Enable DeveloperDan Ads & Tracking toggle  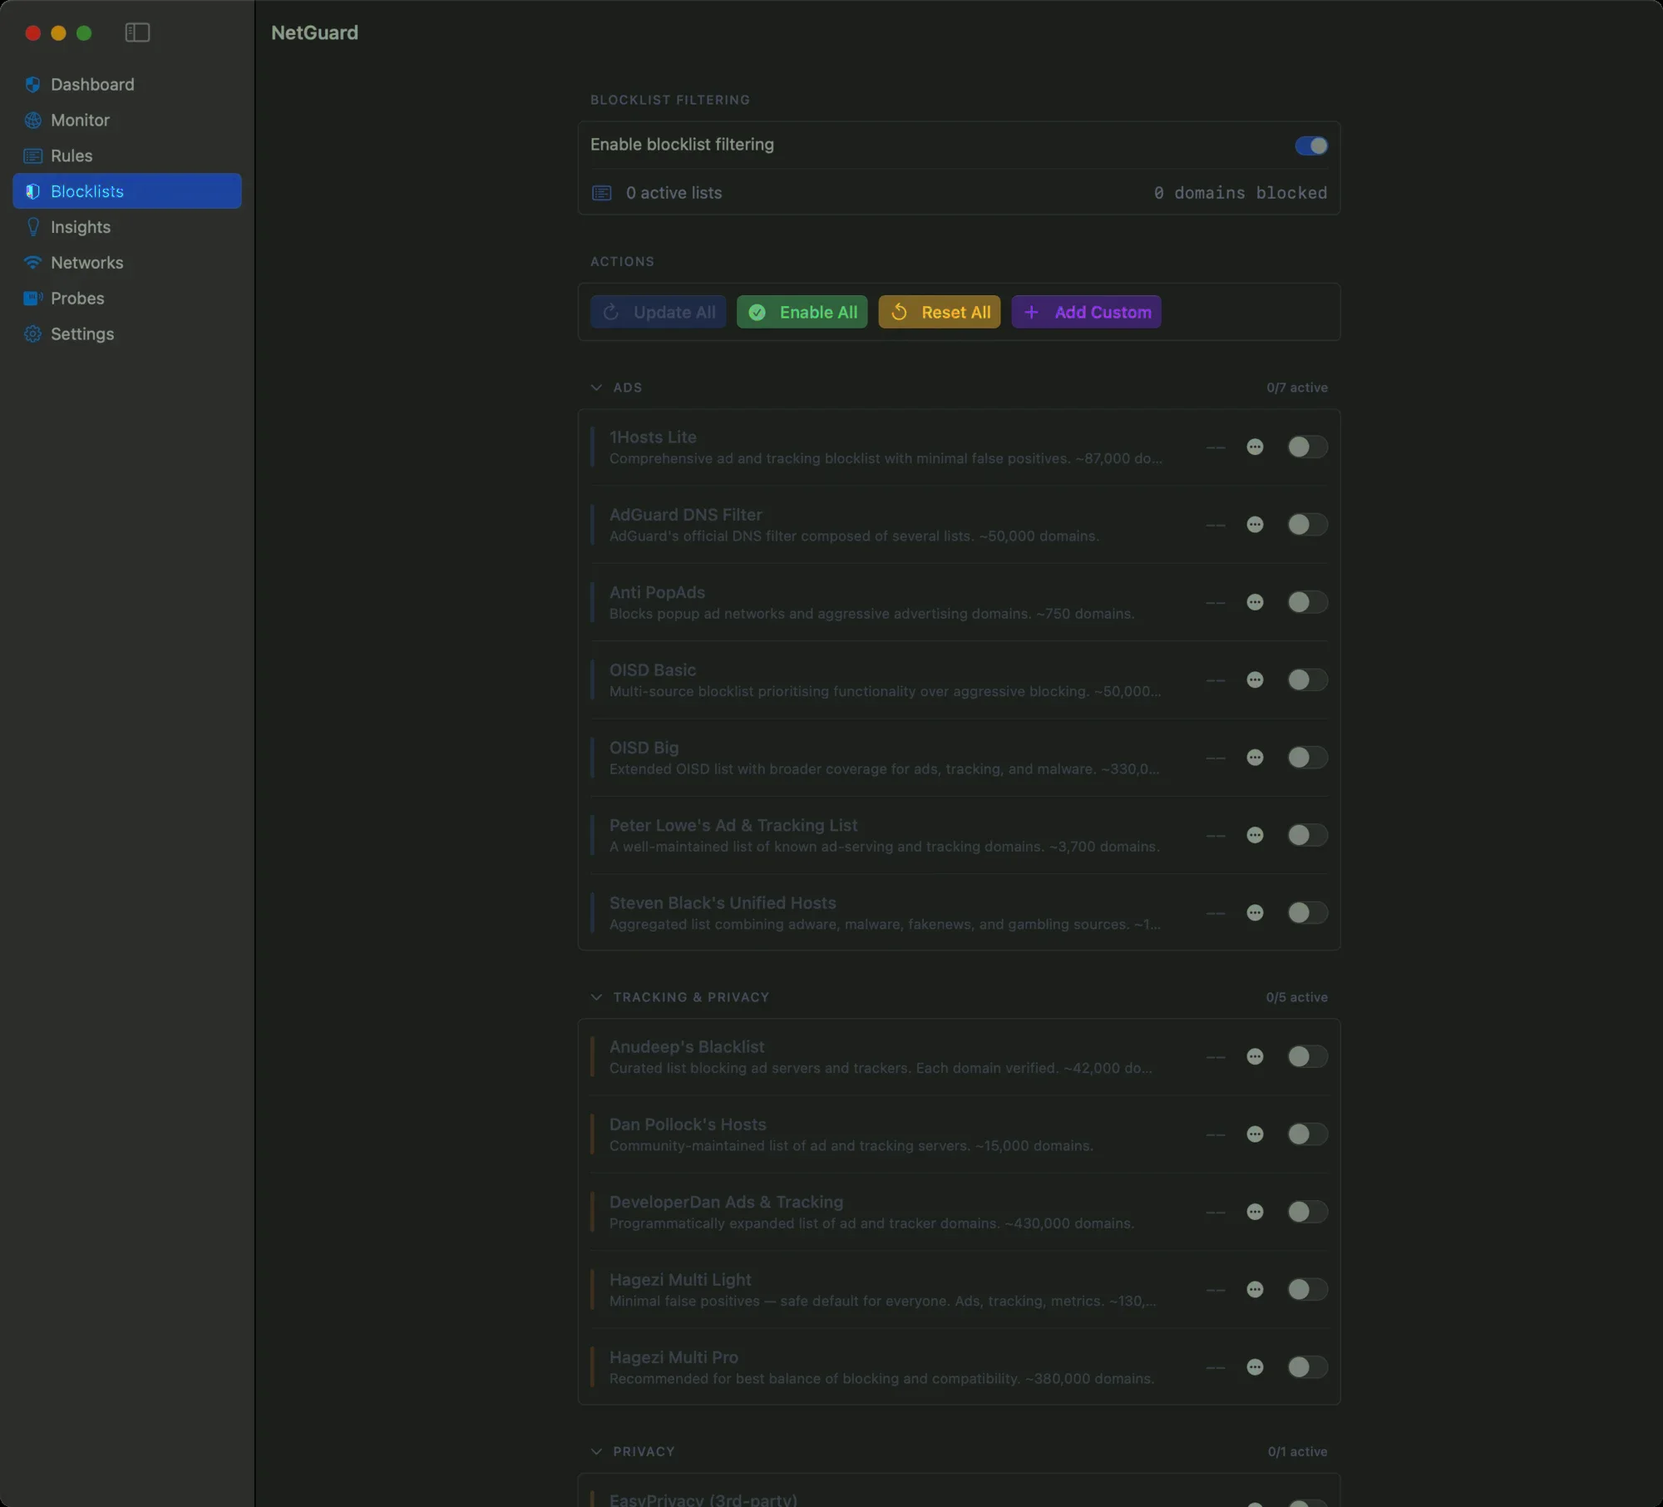click(1307, 1212)
